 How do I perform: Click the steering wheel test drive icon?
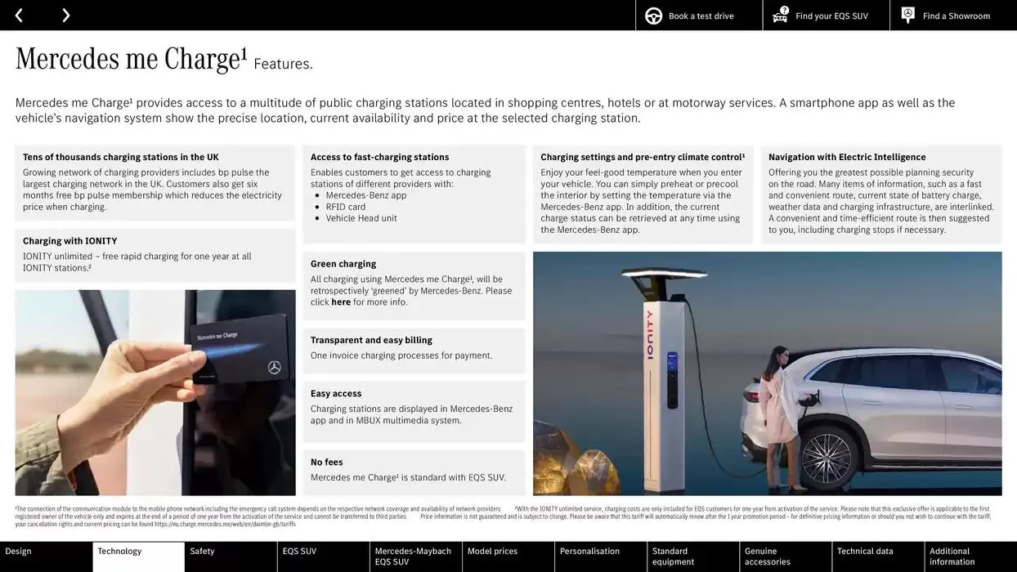653,16
